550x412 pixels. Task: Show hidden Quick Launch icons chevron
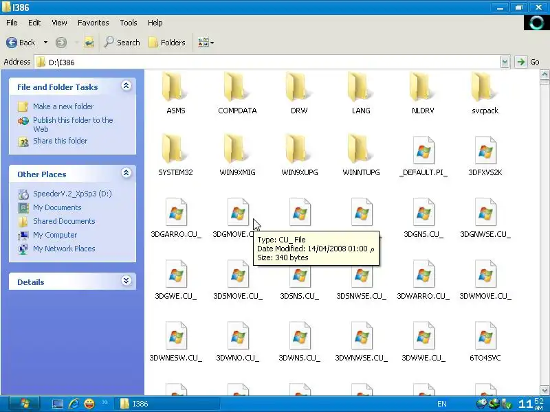coord(105,402)
